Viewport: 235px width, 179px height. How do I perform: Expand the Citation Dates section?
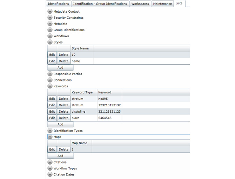[50, 174]
